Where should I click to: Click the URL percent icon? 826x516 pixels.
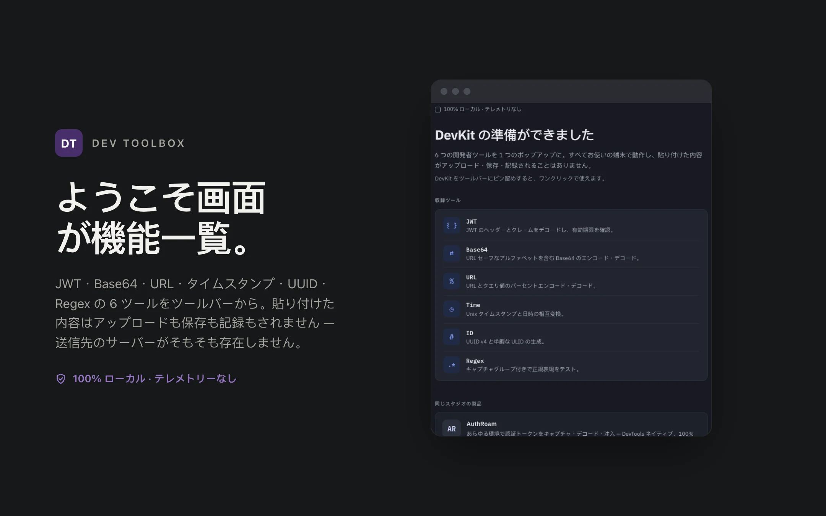coord(452,281)
